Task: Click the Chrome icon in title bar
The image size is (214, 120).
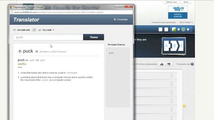Action: coord(11,7)
